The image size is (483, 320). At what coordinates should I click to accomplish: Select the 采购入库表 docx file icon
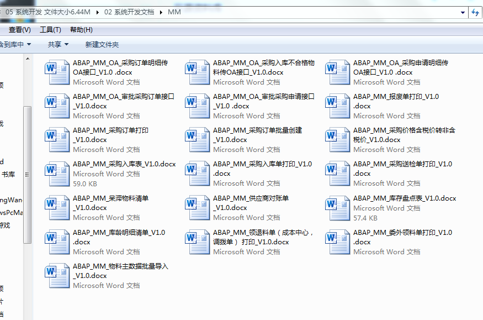coord(57,174)
